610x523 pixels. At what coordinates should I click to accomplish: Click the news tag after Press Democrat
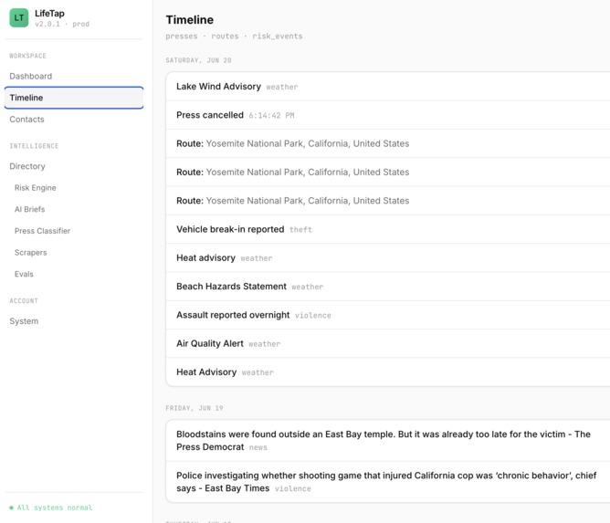click(258, 447)
